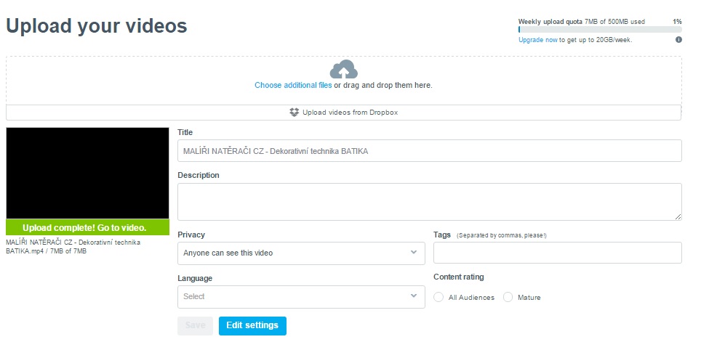The width and height of the screenshot is (717, 342).
Task: Click the cloud upload icon
Action: pyautogui.click(x=343, y=70)
